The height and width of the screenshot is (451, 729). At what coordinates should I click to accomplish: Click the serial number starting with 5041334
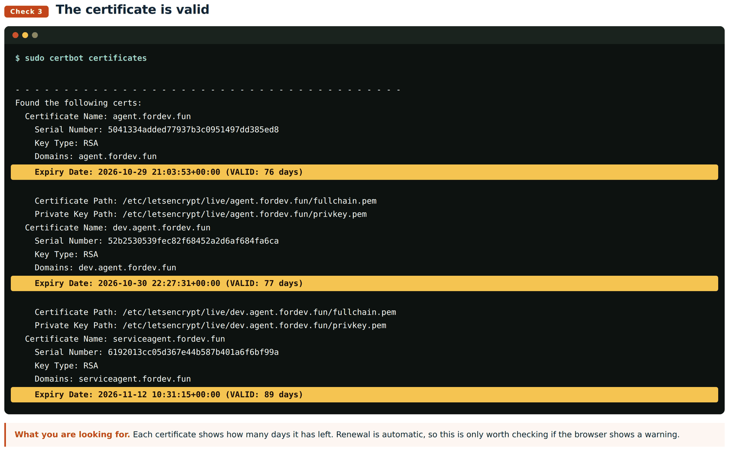(193, 130)
